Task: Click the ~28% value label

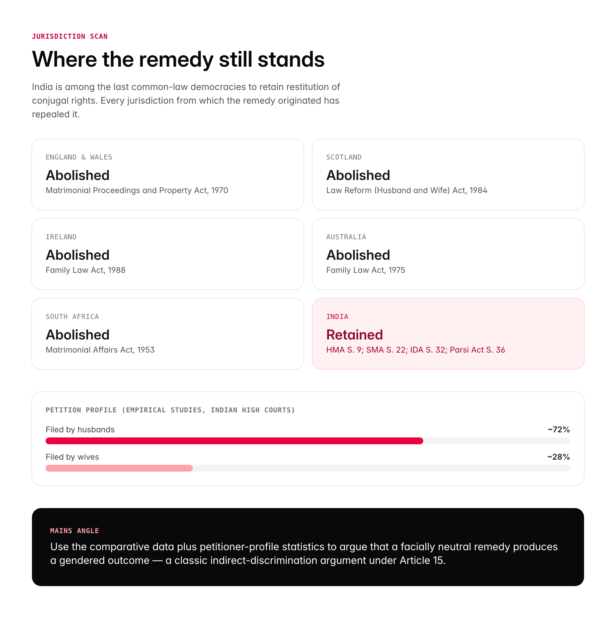Action: coord(558,457)
